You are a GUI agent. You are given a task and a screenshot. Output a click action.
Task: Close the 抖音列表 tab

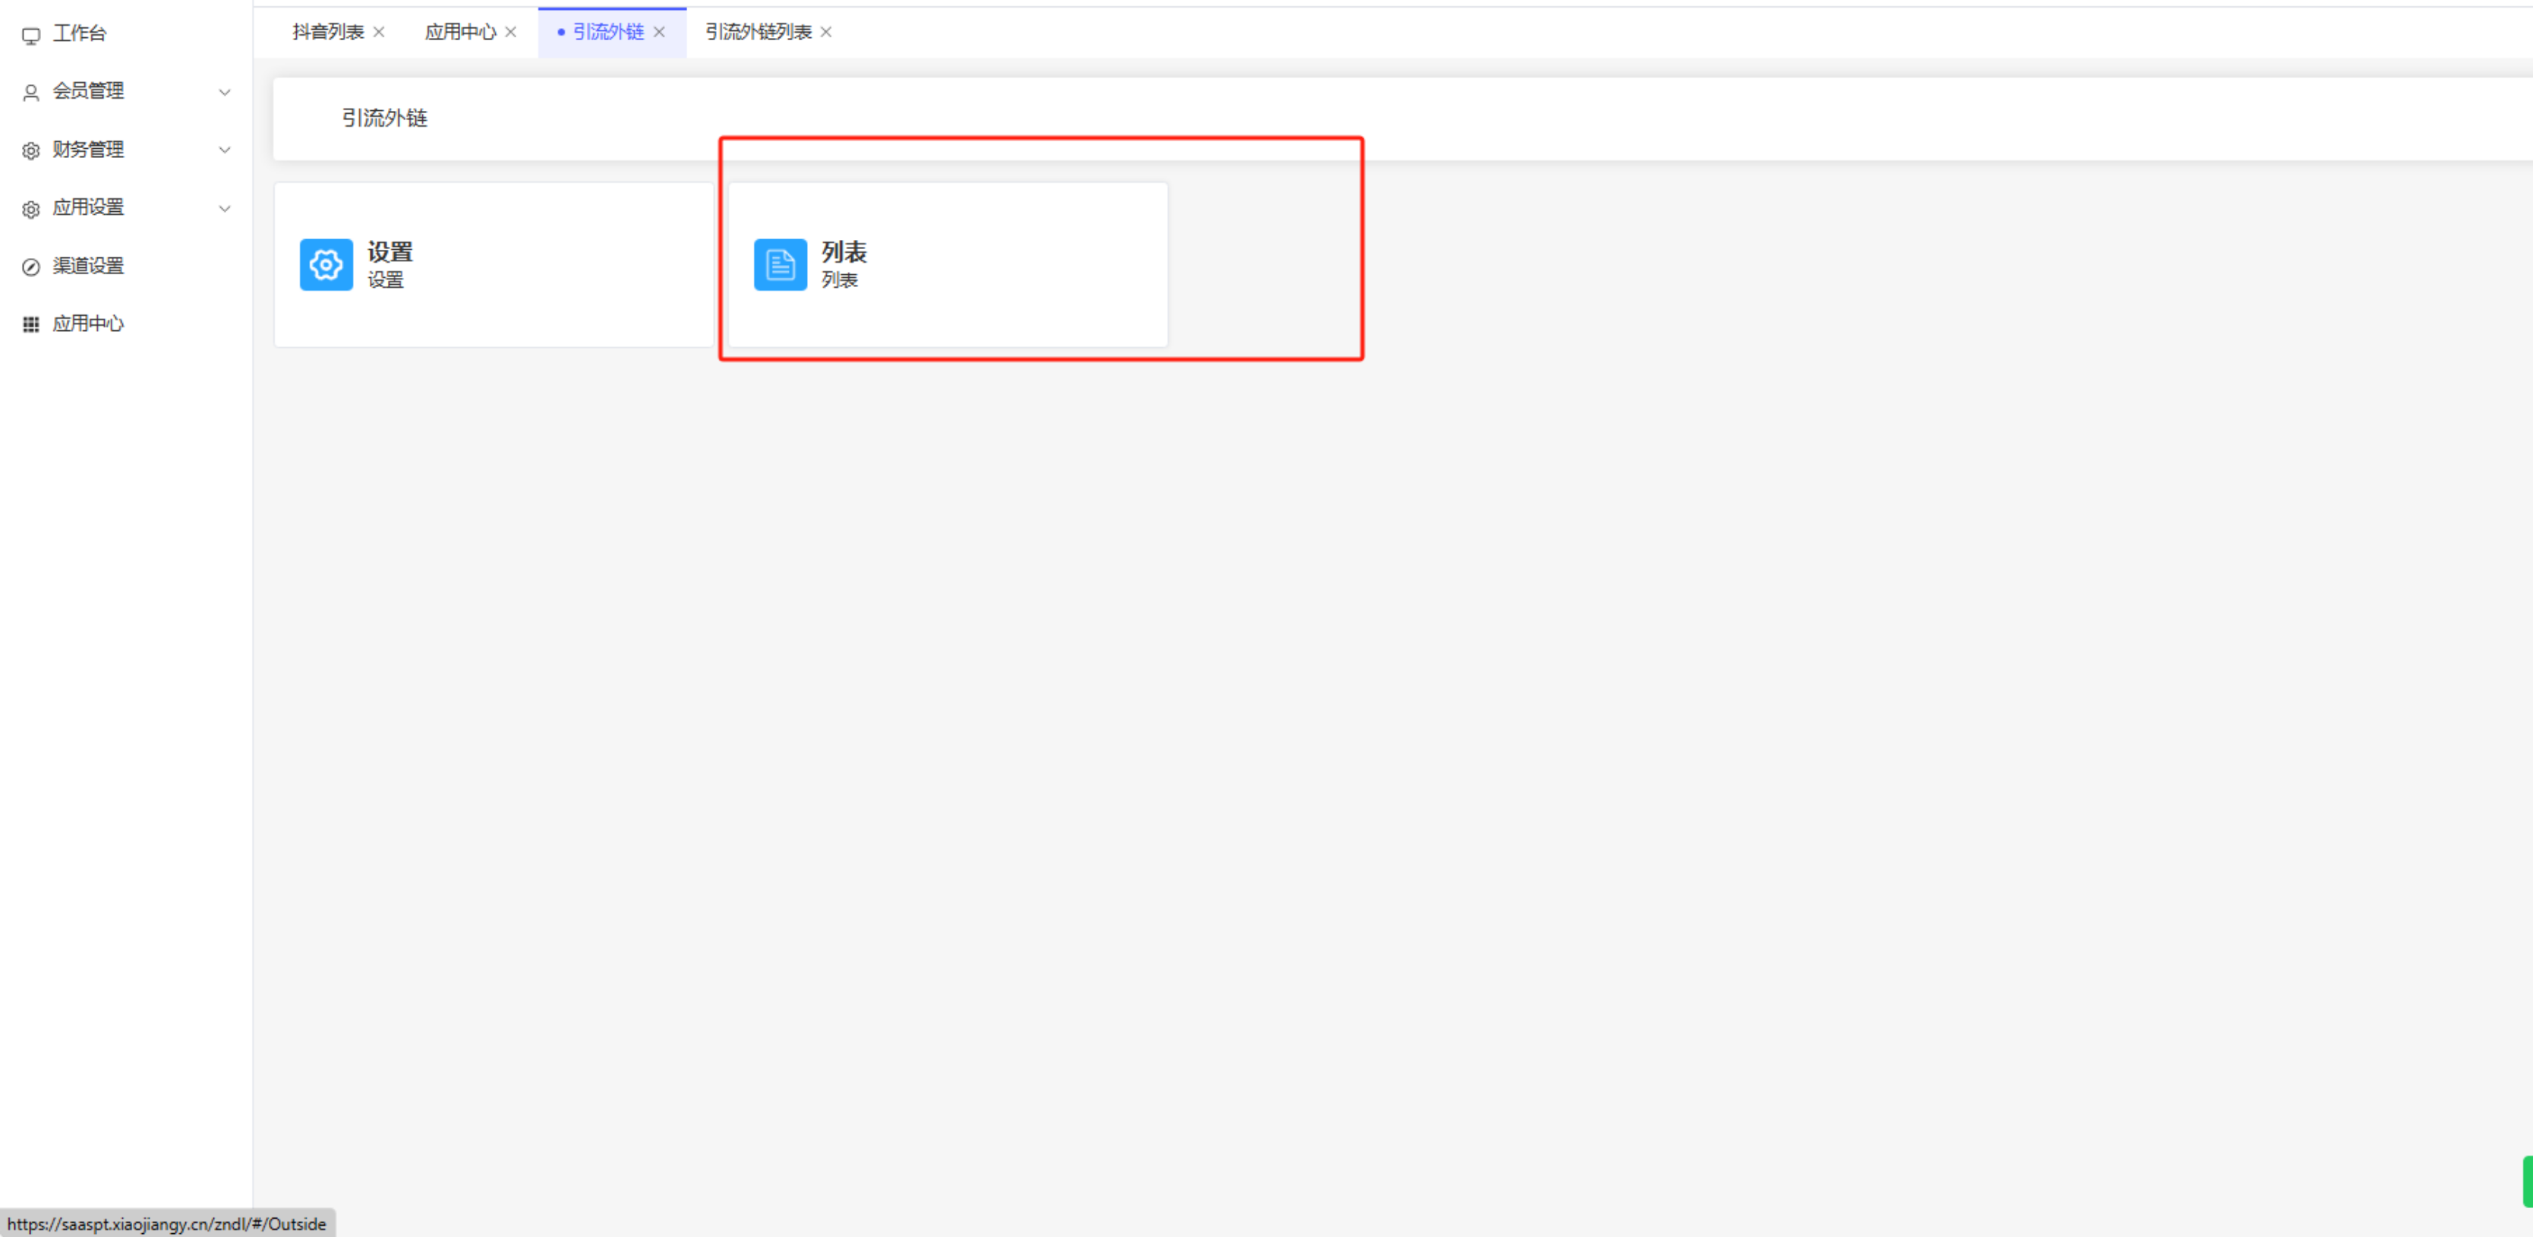pyautogui.click(x=379, y=33)
